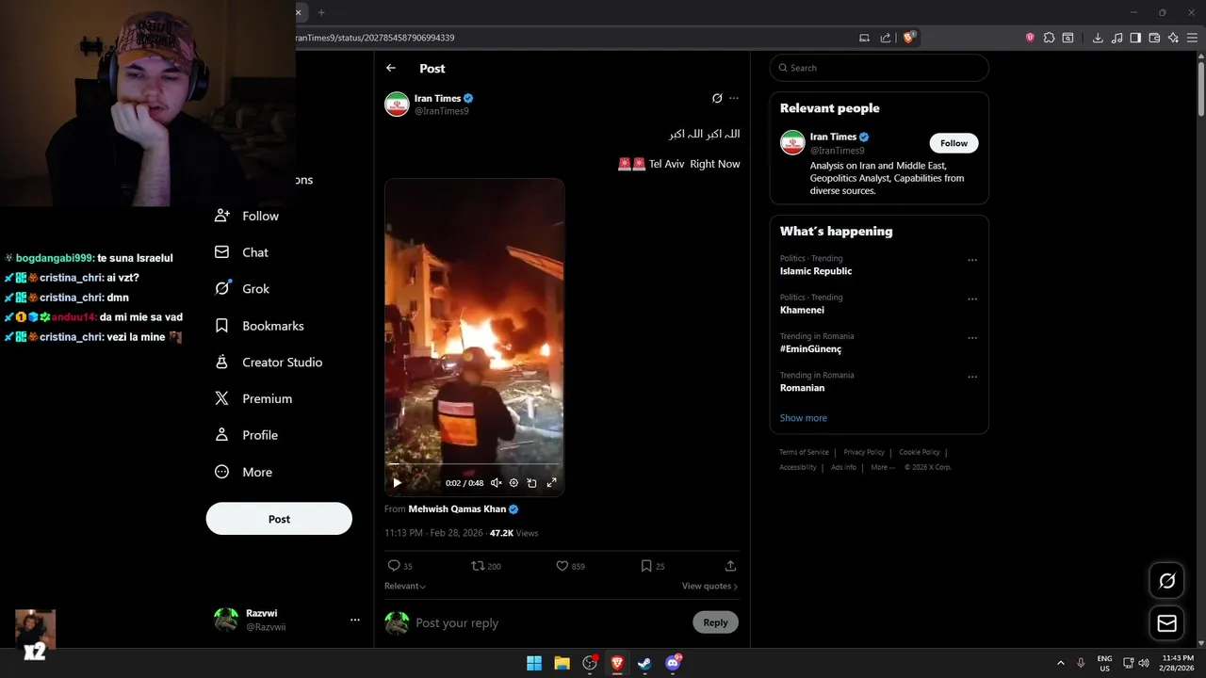The height and width of the screenshot is (678, 1206).
Task: Open video playback settings gear
Action: [x=513, y=483]
